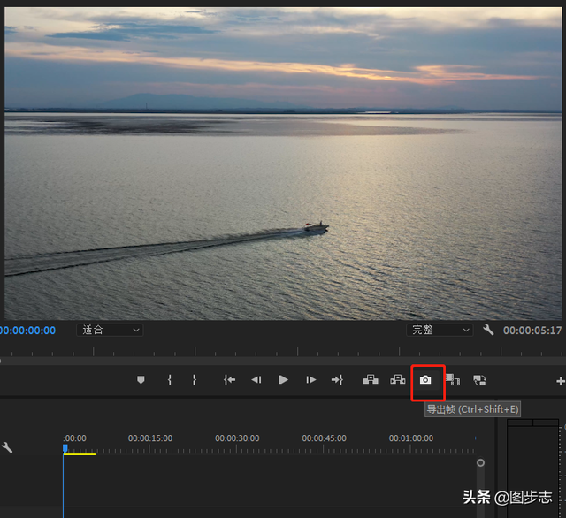Open the 适合 zoom level dropdown

(x=110, y=330)
